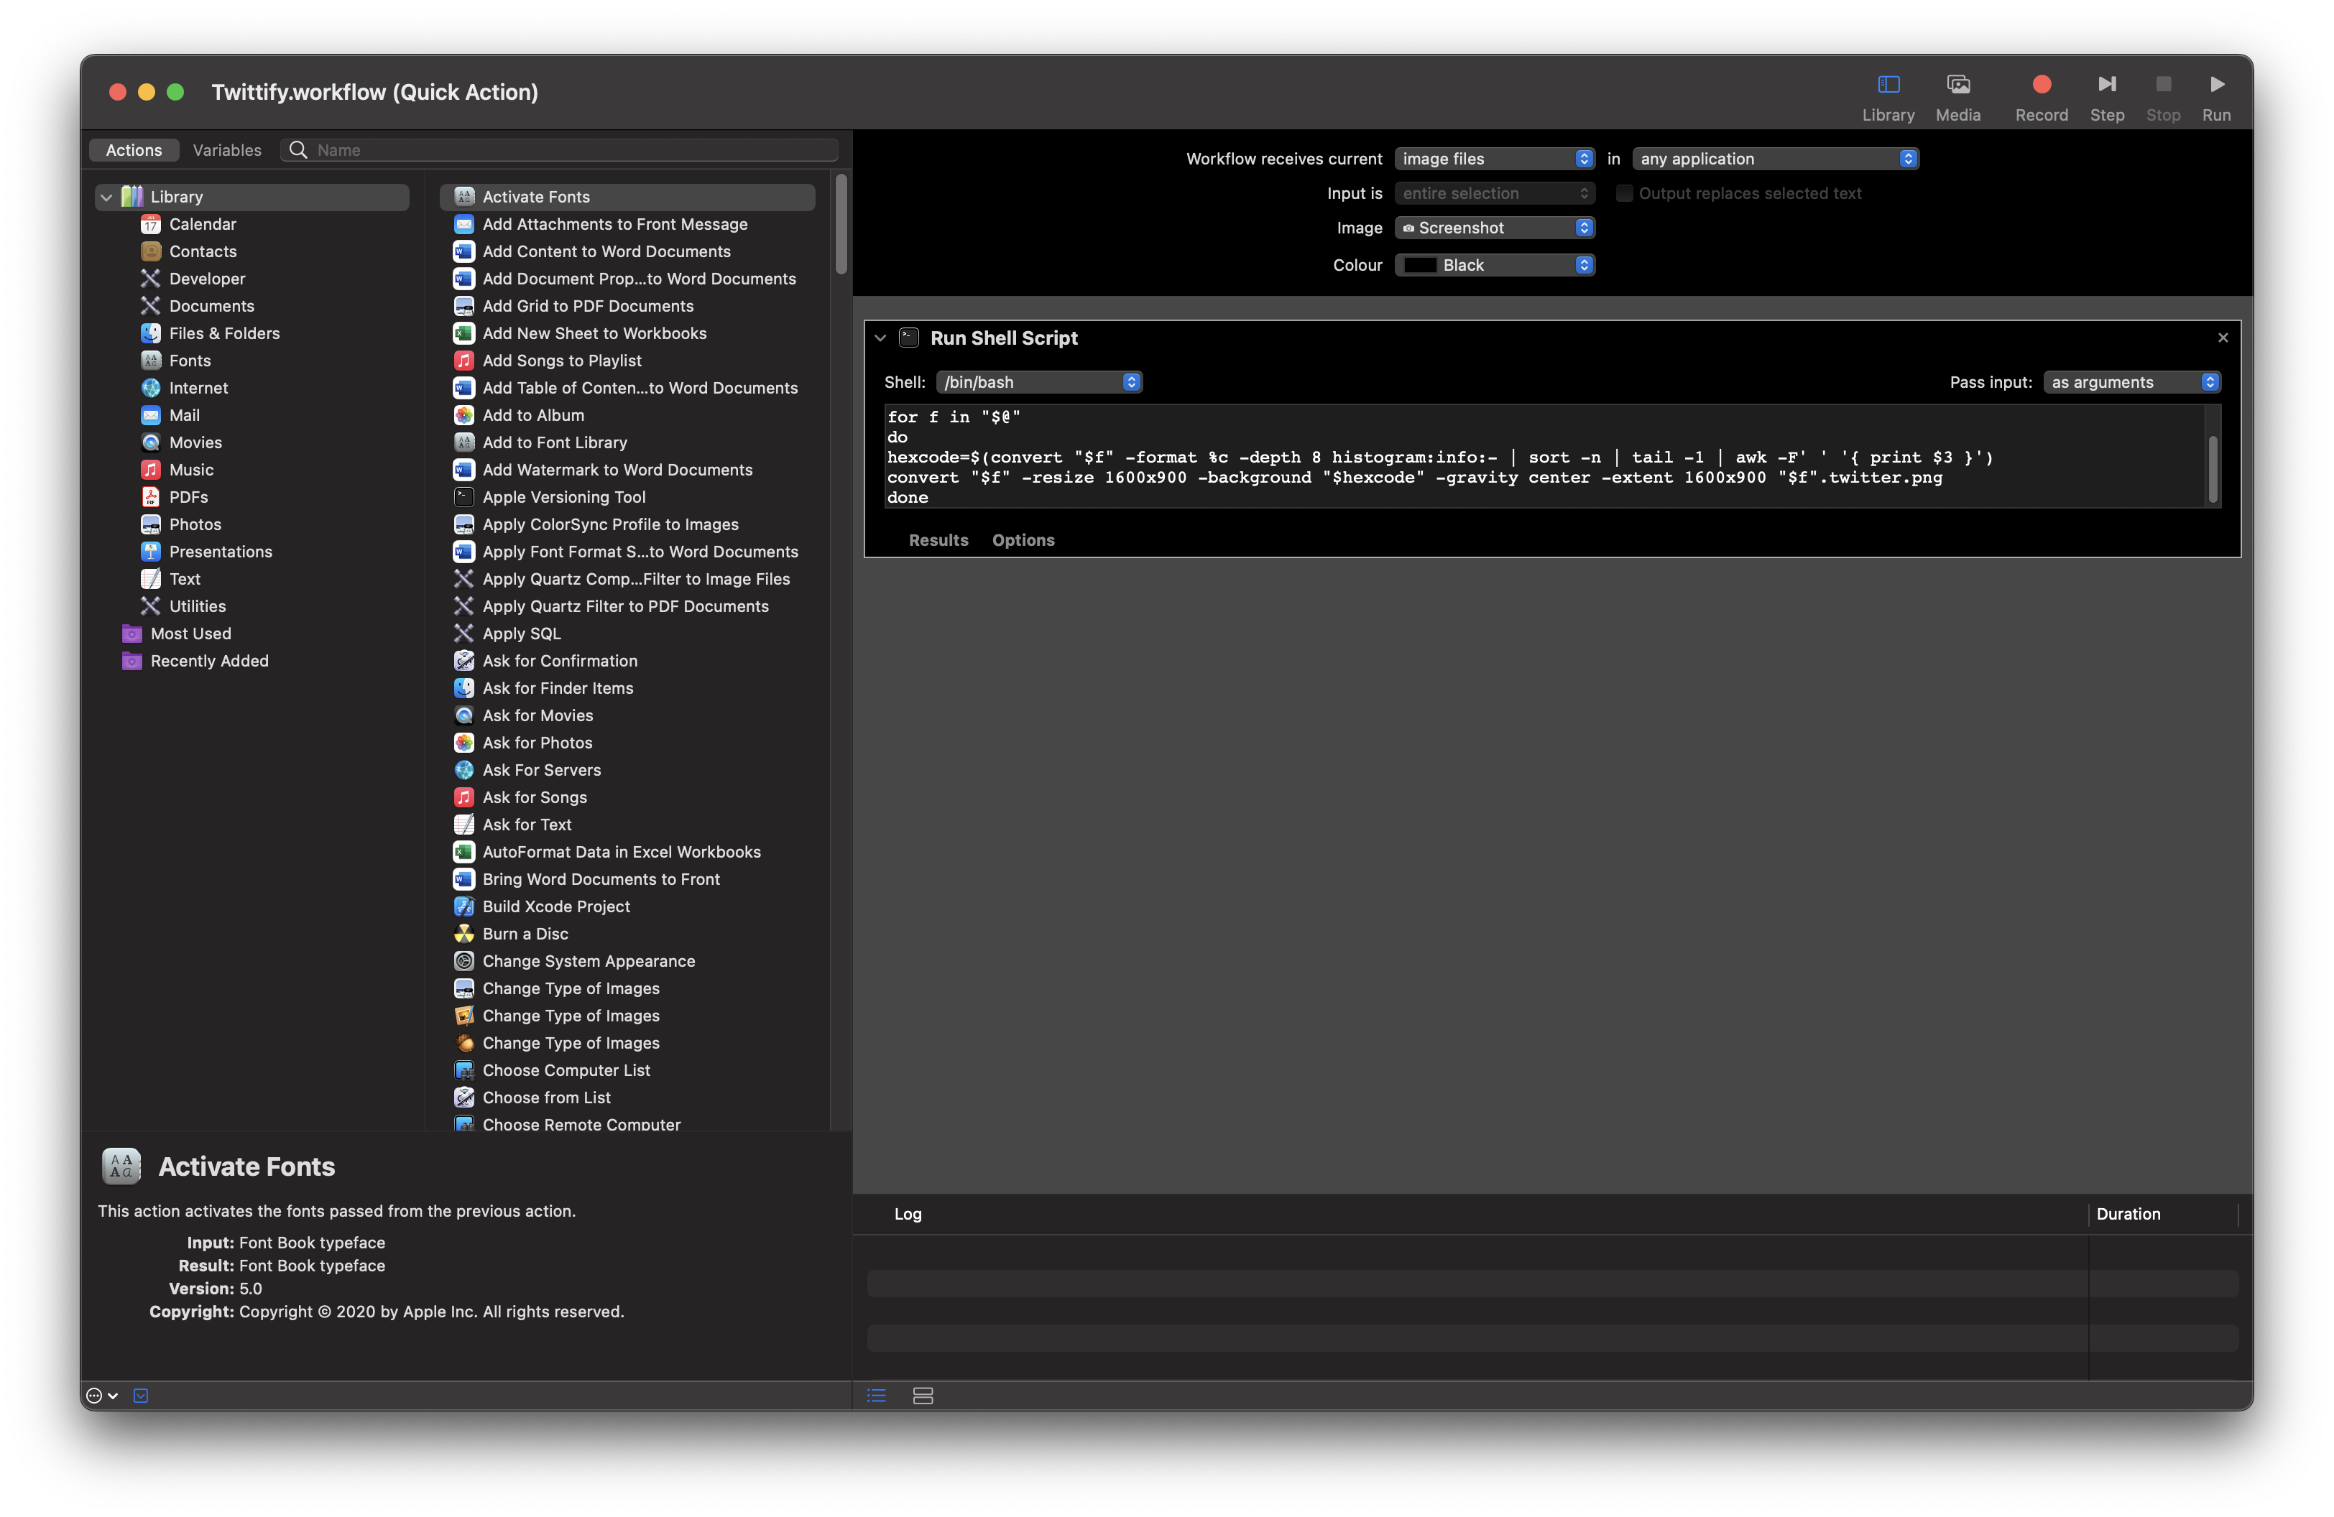Show the log list view icon
This screenshot has width=2334, height=1517.
pos(876,1396)
